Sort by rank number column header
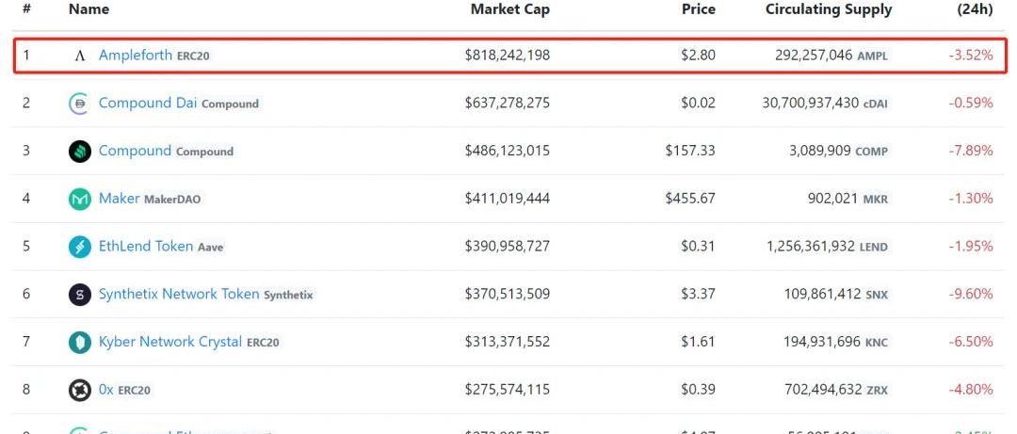 pyautogui.click(x=26, y=9)
